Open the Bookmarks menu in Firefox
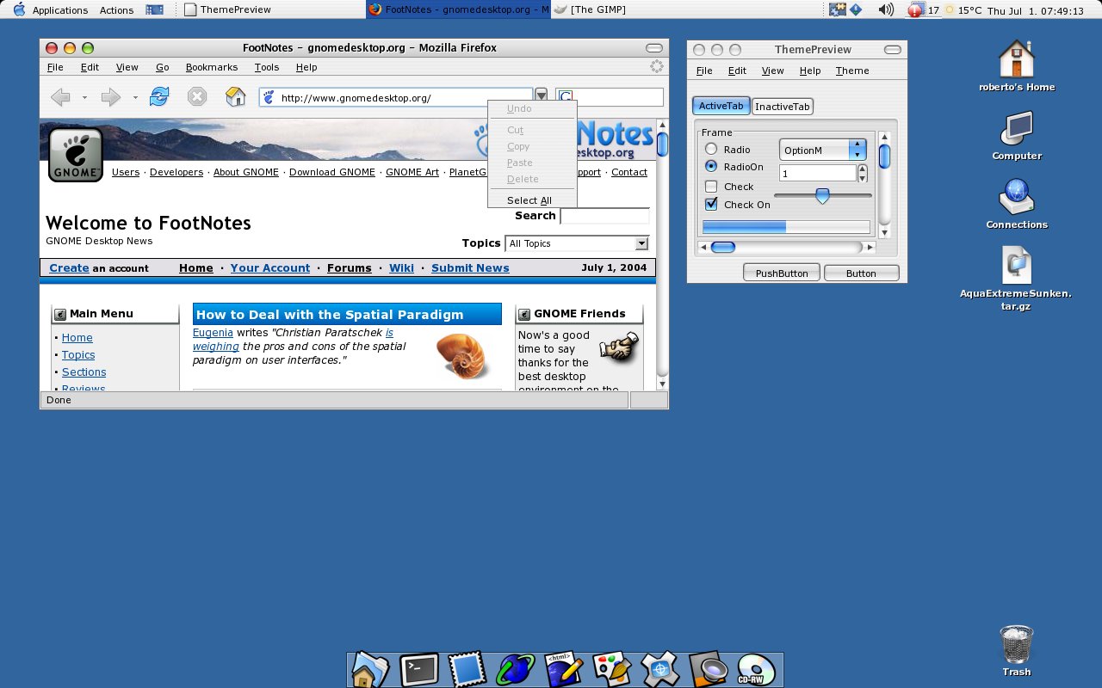 pos(212,67)
